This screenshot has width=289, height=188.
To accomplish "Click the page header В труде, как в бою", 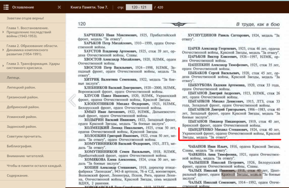I will point(258,24).
